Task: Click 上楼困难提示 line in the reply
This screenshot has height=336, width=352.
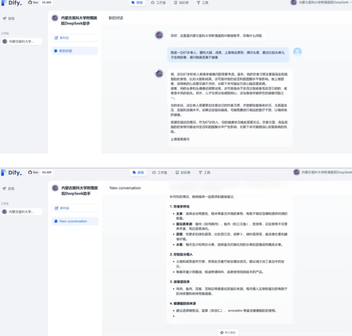Action: tap(180, 139)
